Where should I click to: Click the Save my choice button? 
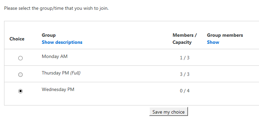pyautogui.click(x=168, y=112)
